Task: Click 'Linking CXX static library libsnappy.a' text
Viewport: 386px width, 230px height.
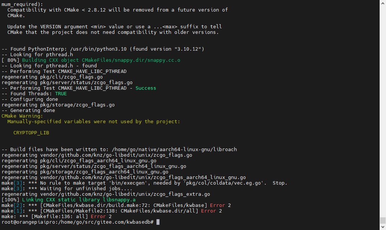Action: click(x=79, y=200)
